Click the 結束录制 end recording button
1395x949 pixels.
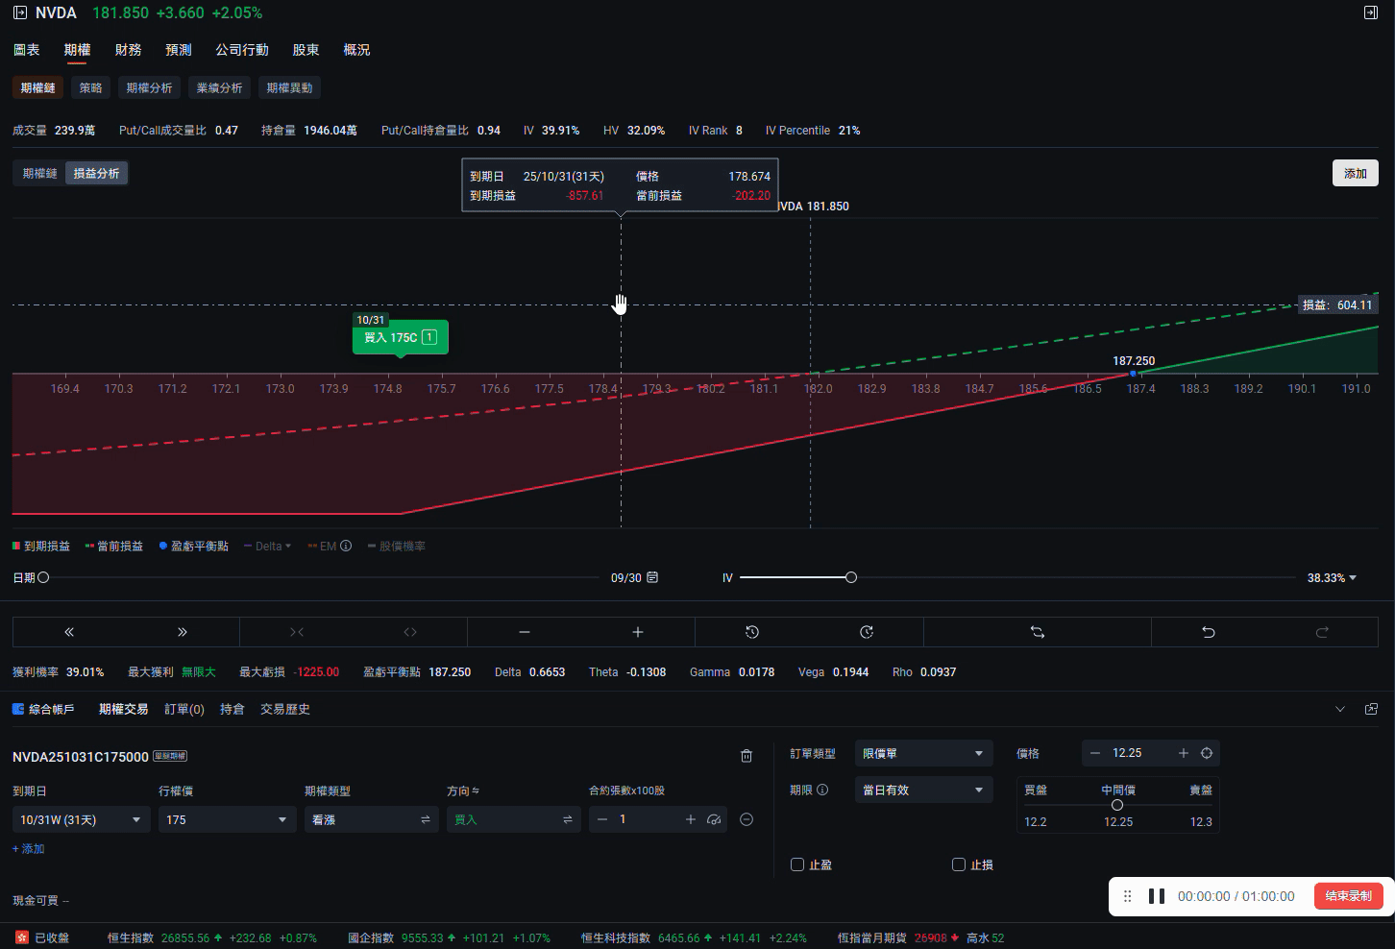pyautogui.click(x=1348, y=896)
